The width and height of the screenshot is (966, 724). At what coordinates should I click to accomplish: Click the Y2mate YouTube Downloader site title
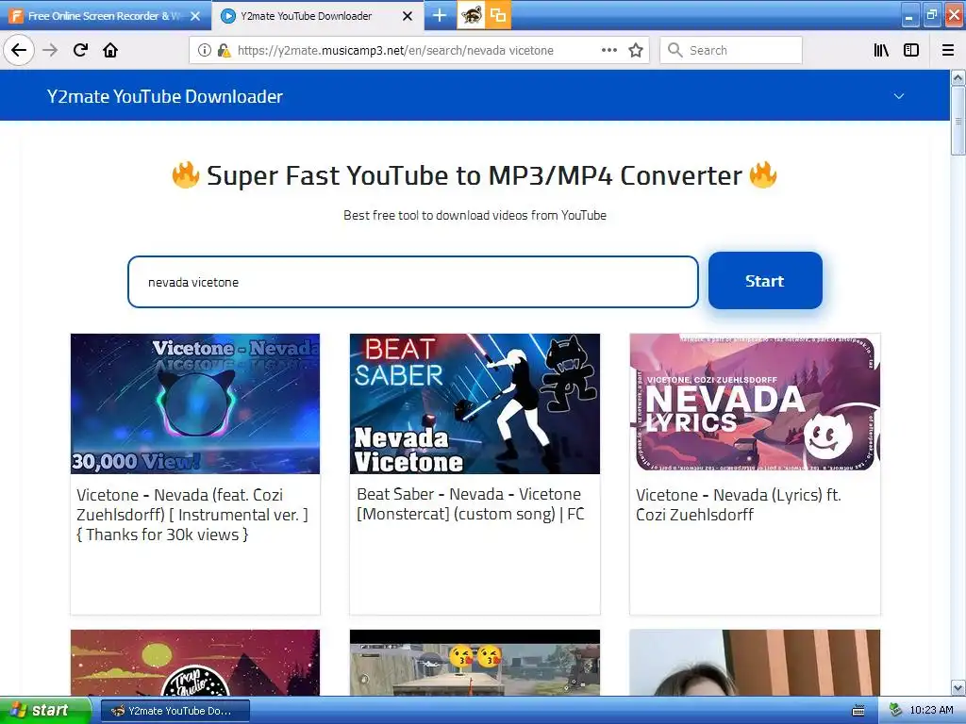click(x=164, y=97)
